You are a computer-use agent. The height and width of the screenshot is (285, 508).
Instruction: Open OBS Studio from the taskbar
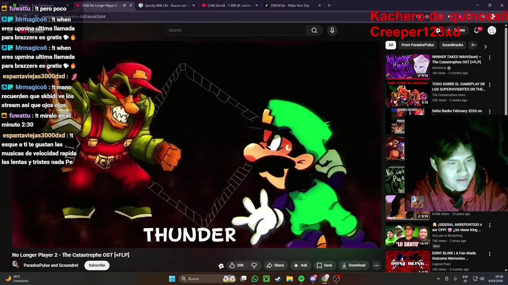pos(336,279)
